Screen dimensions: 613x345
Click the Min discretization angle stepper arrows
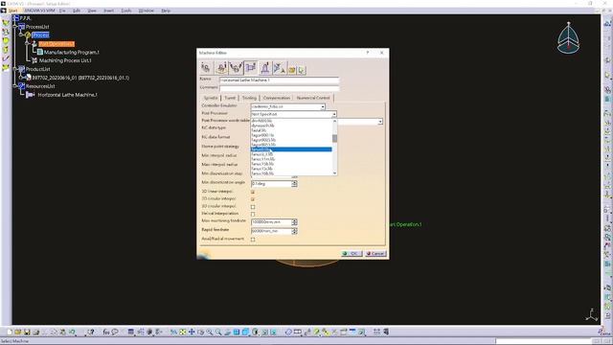tap(294, 183)
